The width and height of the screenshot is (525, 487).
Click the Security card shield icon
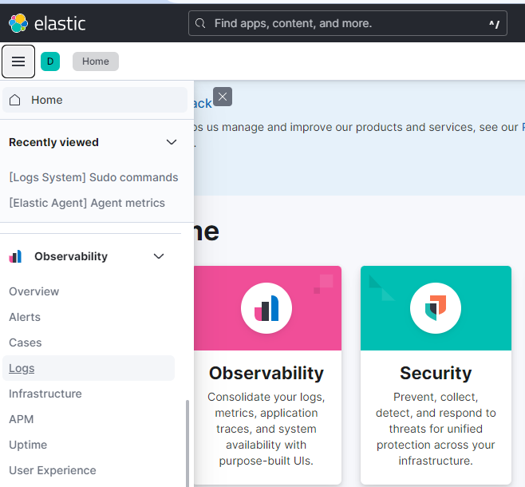(x=436, y=308)
